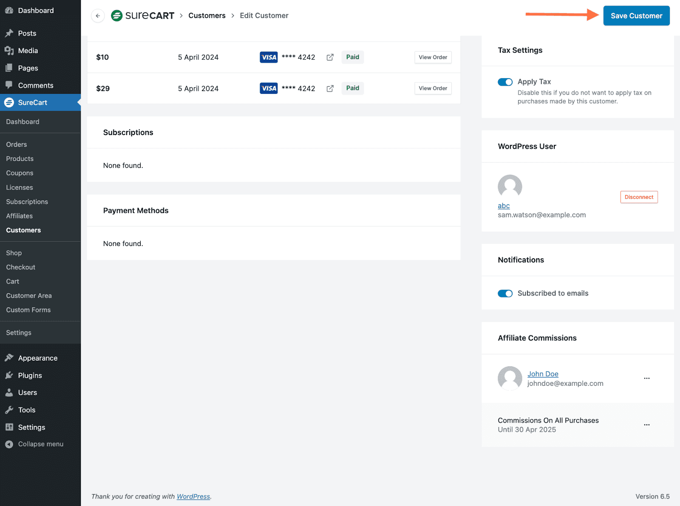Viewport: 680px width, 506px height.
Task: Click John Doe's affiliate avatar
Action: (x=510, y=378)
